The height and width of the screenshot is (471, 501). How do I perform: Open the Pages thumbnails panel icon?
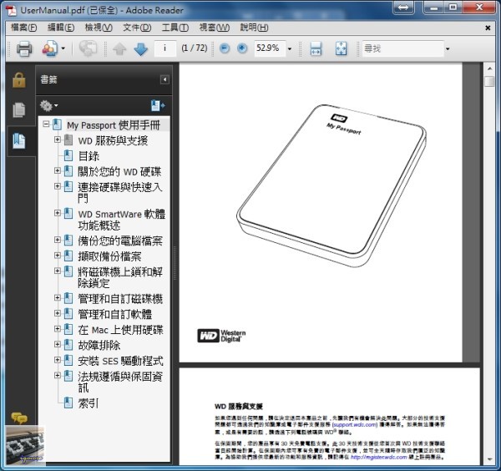(x=19, y=110)
